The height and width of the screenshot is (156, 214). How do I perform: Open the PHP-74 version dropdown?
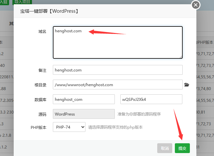tap(69, 127)
